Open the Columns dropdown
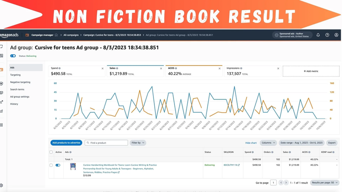 [268, 143]
